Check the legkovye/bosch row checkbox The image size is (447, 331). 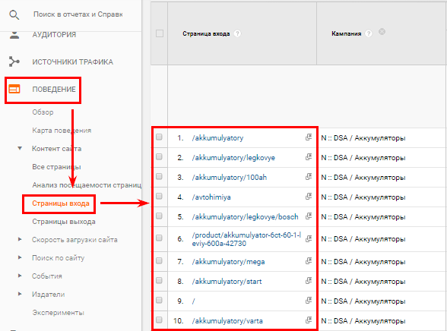point(159,216)
